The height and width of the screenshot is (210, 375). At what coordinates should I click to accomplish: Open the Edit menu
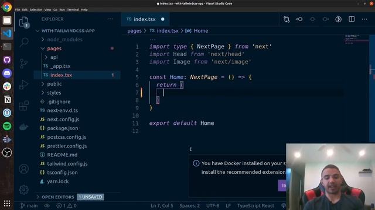point(25,10)
